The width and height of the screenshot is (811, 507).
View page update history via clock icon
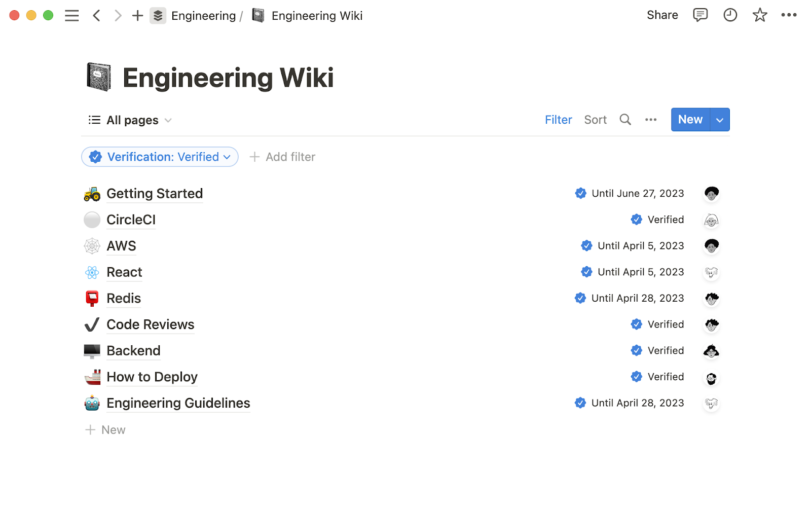pos(730,15)
